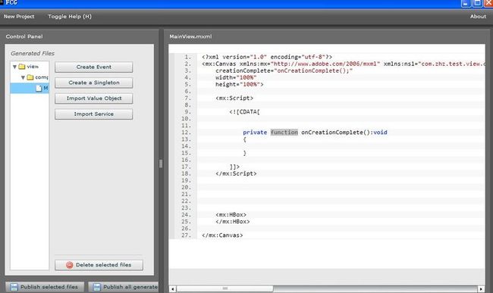Click the highlighted 'function' keyword on line 12
493x293 pixels.
point(284,132)
